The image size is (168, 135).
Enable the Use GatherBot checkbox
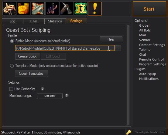pos(11,89)
